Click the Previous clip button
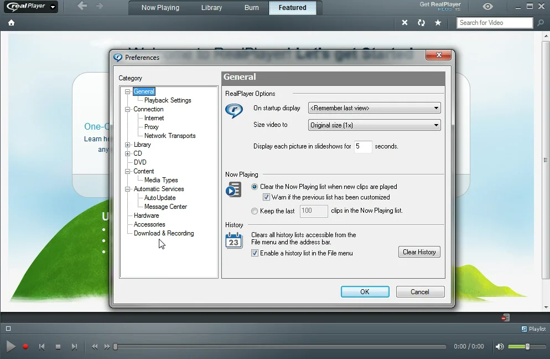Screen dimensions: 550x359 [x=41, y=347]
